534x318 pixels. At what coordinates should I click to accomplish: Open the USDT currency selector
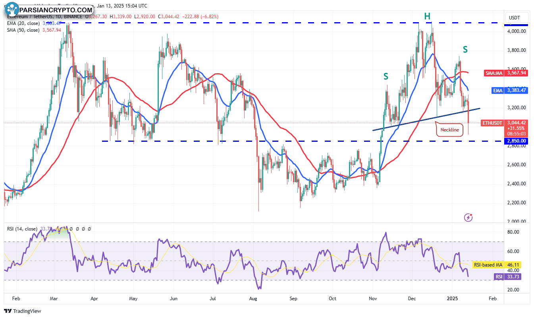click(x=517, y=17)
